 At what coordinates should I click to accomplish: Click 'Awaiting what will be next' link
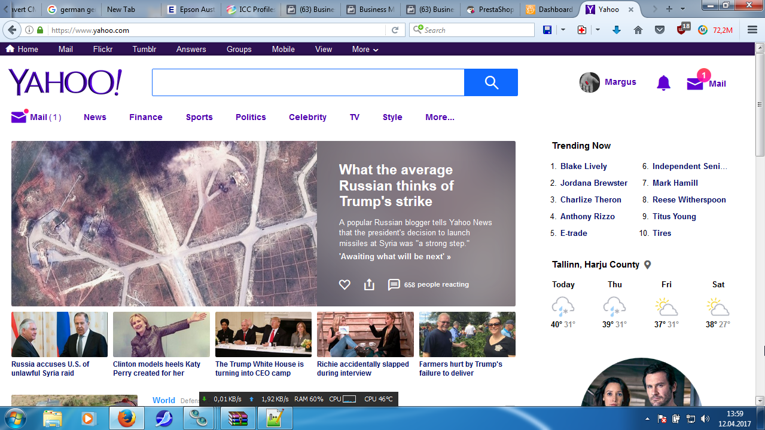pos(395,256)
